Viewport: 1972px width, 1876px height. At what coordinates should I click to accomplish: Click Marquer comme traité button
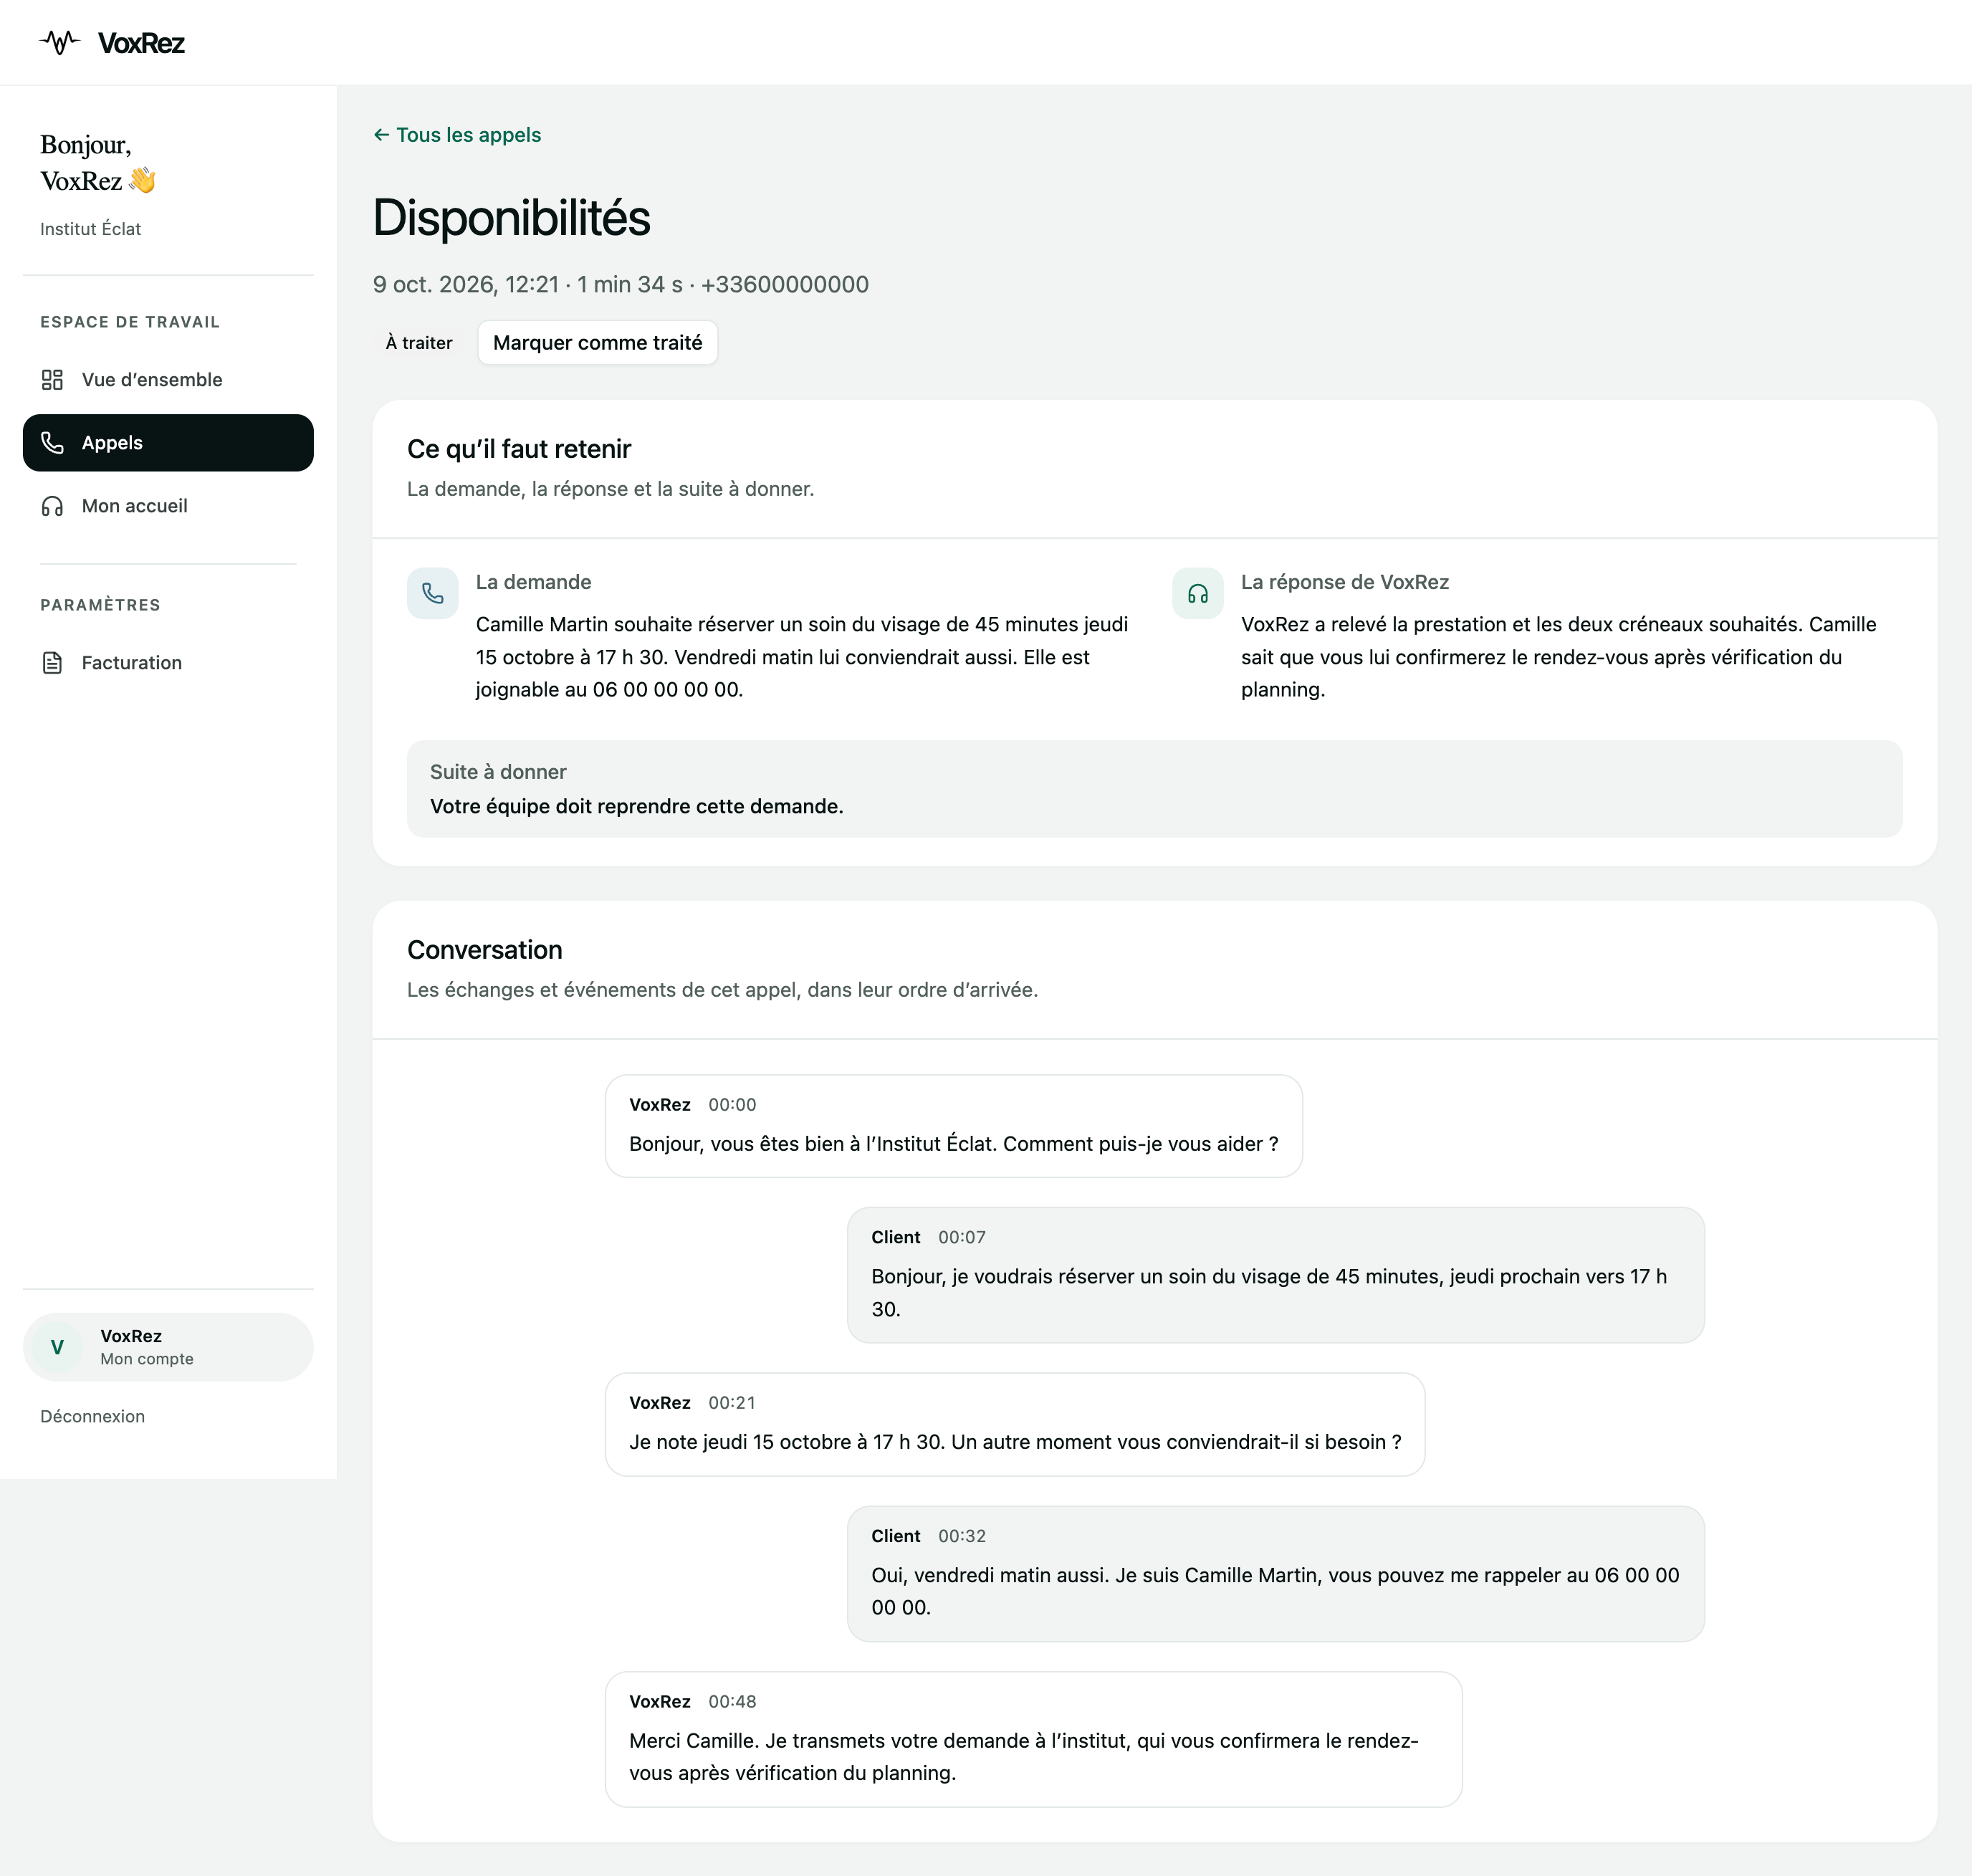click(x=597, y=343)
